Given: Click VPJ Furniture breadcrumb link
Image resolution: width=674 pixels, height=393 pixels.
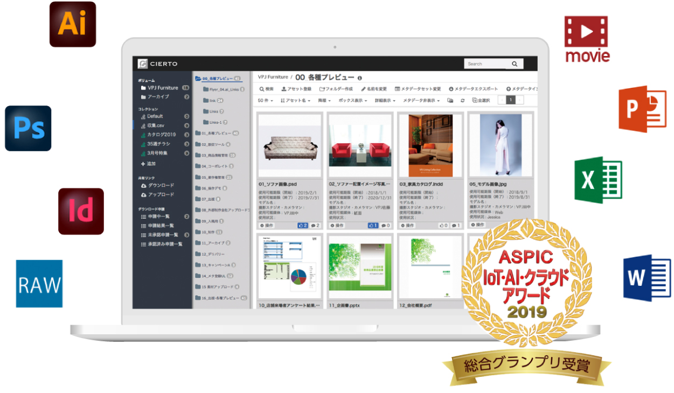Looking at the screenshot, I should point(273,78).
